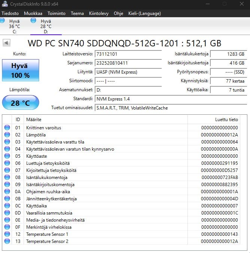Click status orb for ID 0C Käyttöaika row

tap(7, 206)
